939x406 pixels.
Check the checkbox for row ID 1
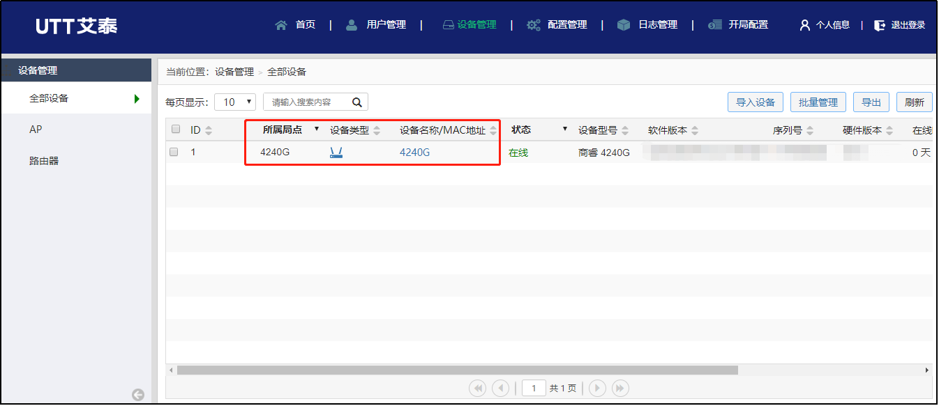point(174,152)
